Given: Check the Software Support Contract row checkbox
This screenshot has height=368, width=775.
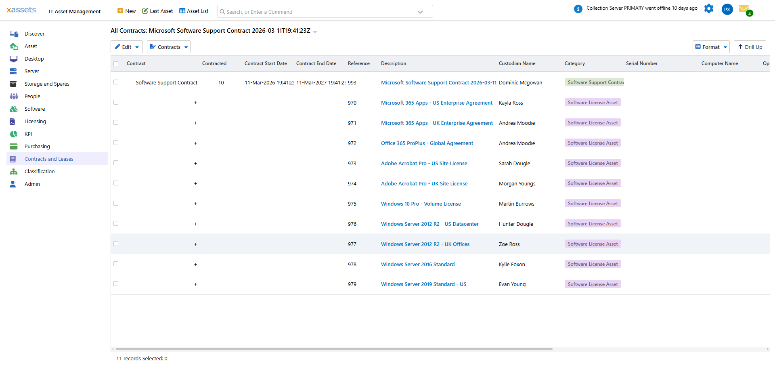Looking at the screenshot, I should point(116,82).
